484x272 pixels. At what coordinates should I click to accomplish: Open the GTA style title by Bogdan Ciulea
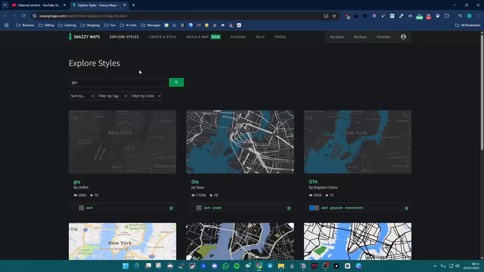tap(313, 182)
